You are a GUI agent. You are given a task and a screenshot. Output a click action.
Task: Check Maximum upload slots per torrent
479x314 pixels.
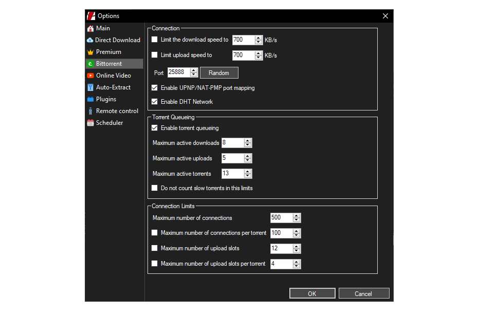155,263
